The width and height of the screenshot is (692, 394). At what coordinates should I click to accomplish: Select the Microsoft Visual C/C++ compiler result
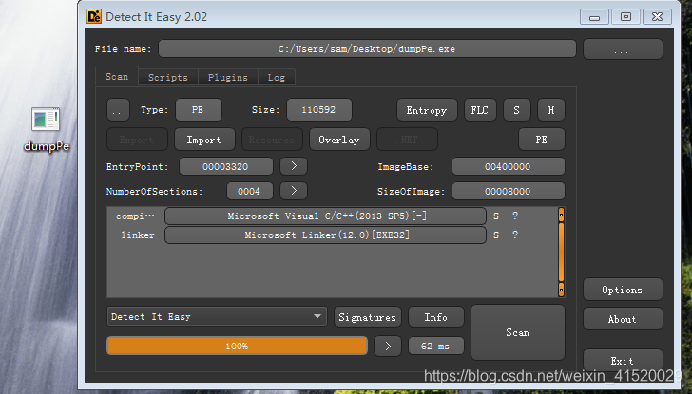(326, 216)
